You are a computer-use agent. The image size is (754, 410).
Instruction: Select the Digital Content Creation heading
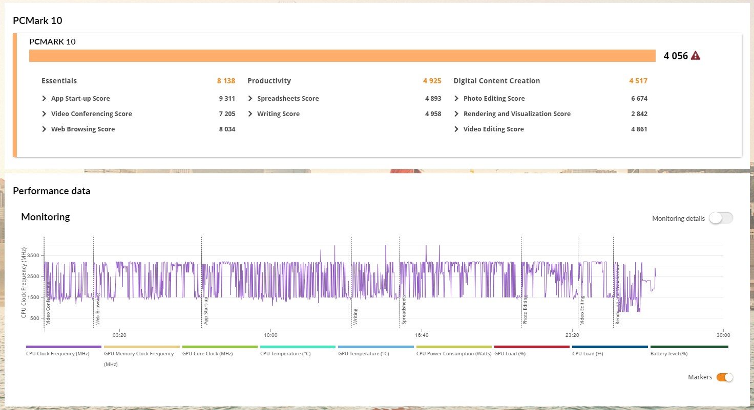pos(496,81)
